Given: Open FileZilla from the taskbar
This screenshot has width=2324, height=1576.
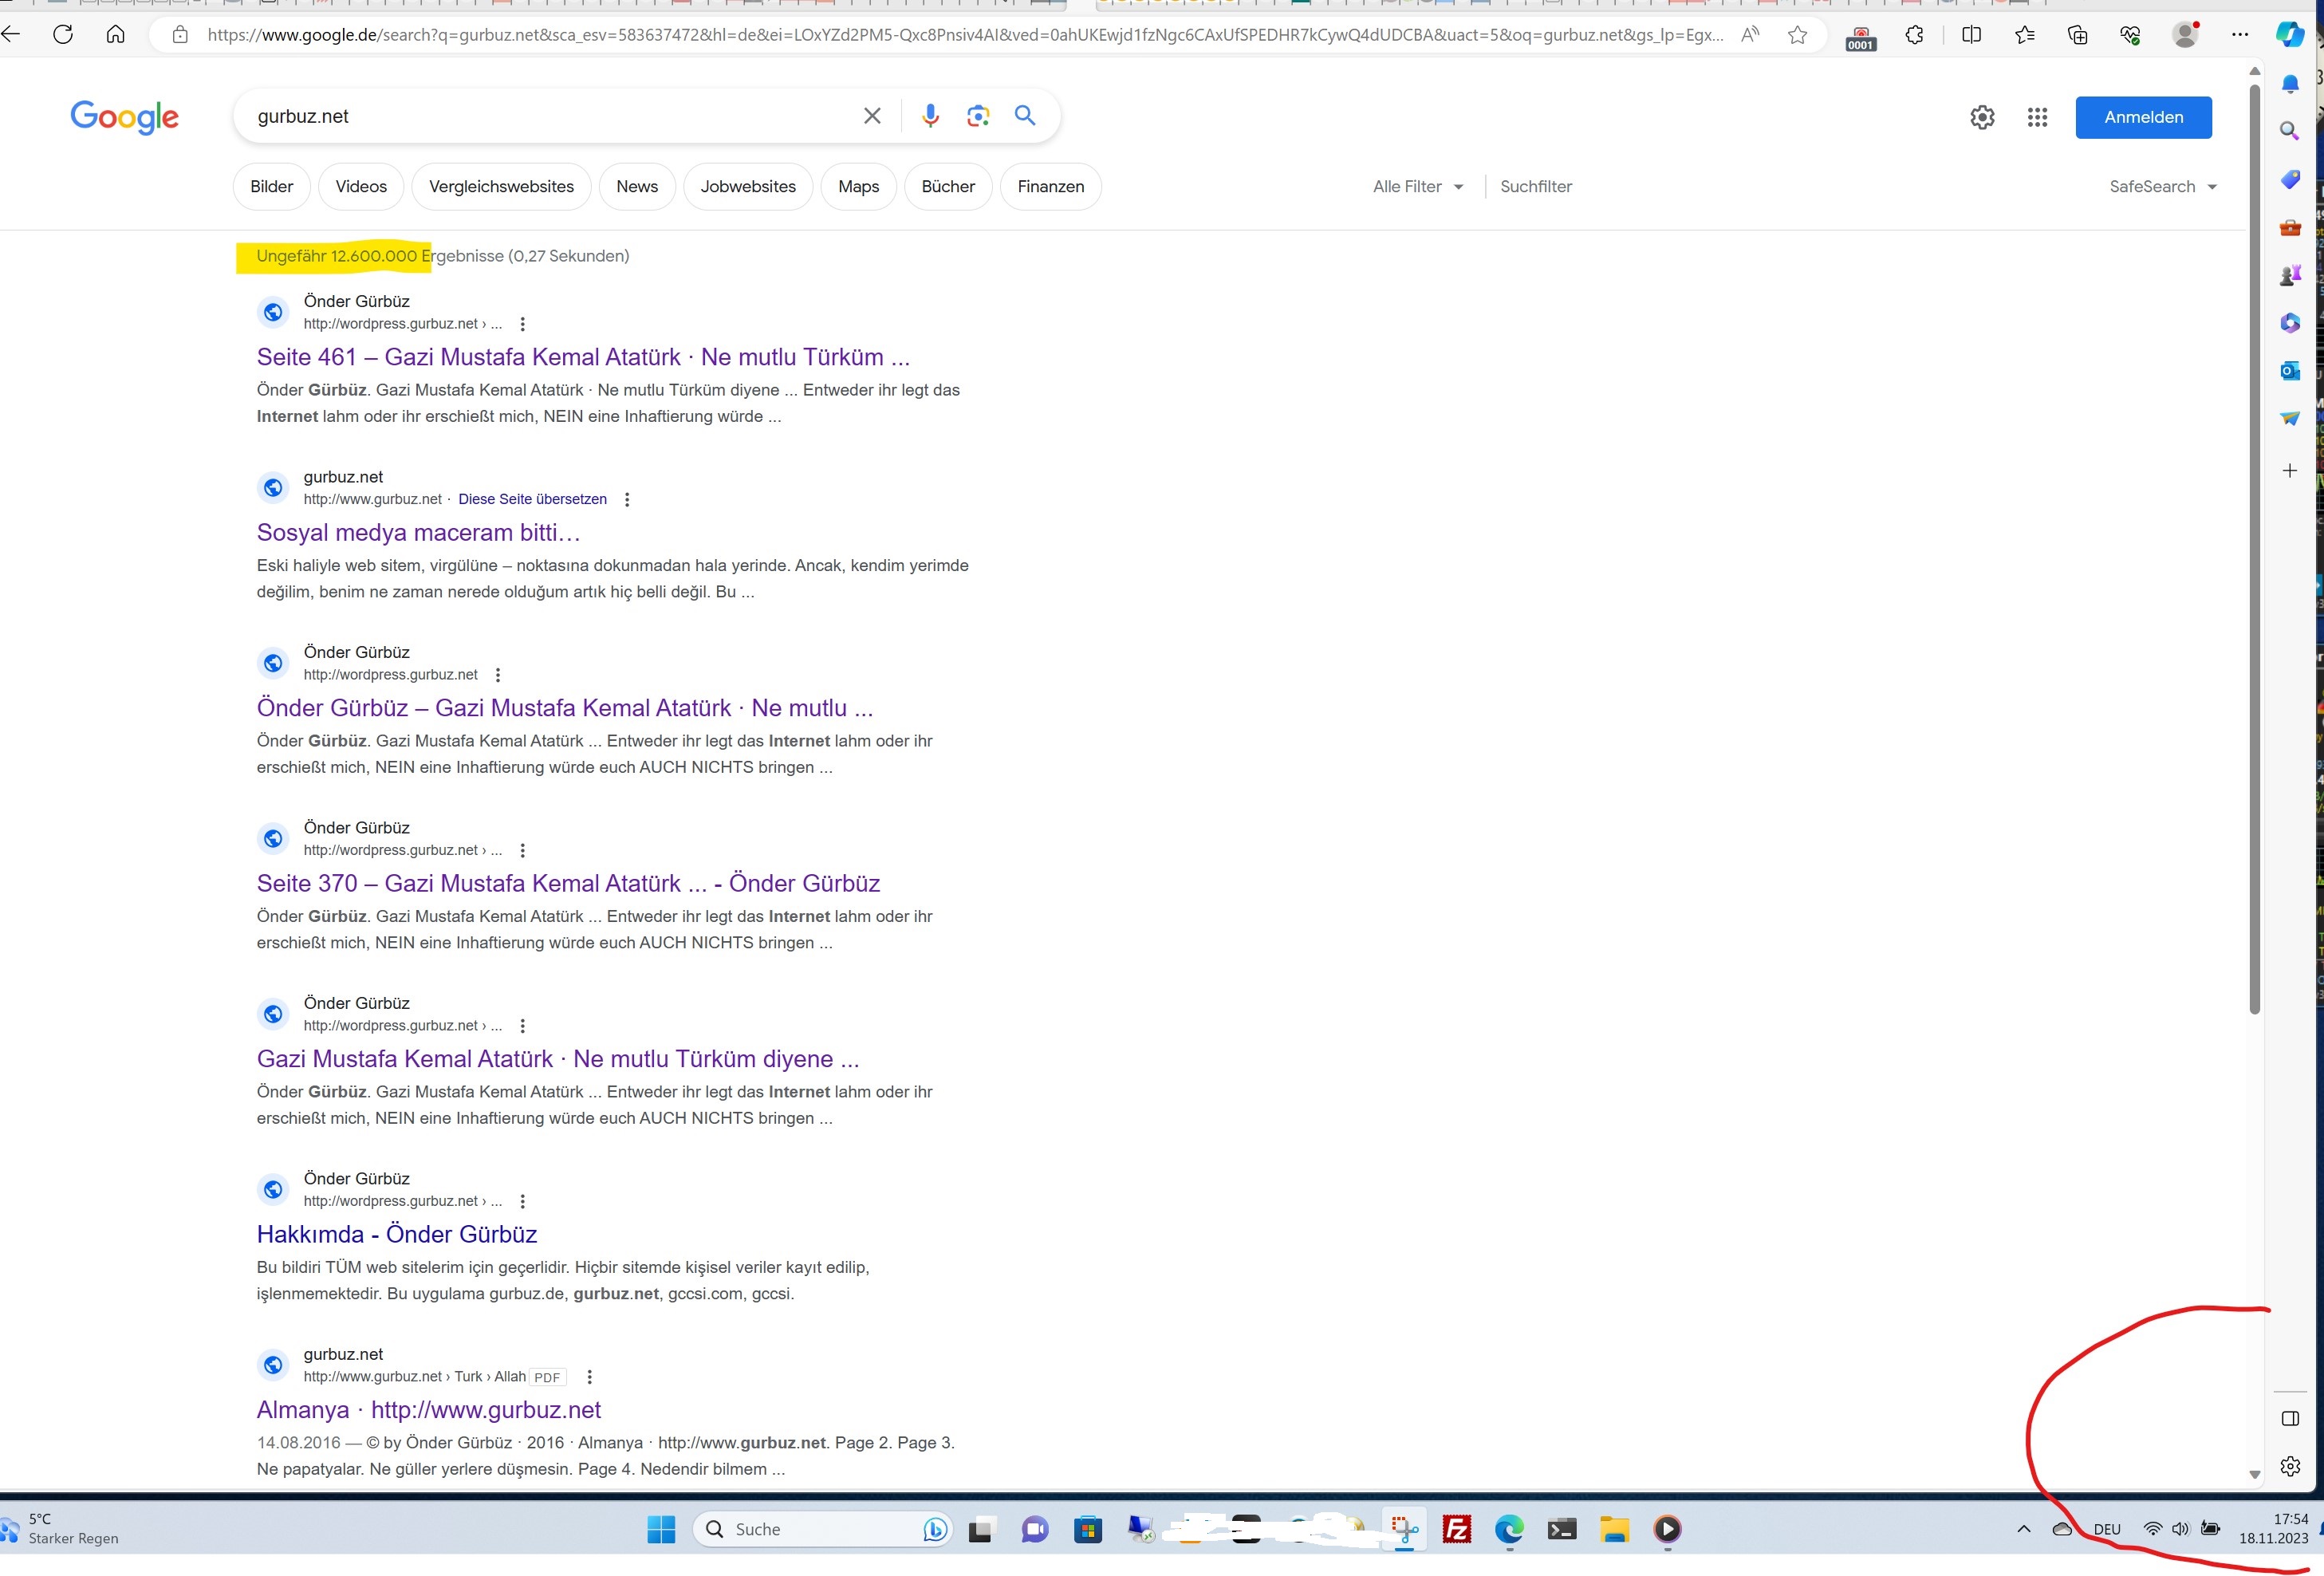Looking at the screenshot, I should (x=1457, y=1529).
